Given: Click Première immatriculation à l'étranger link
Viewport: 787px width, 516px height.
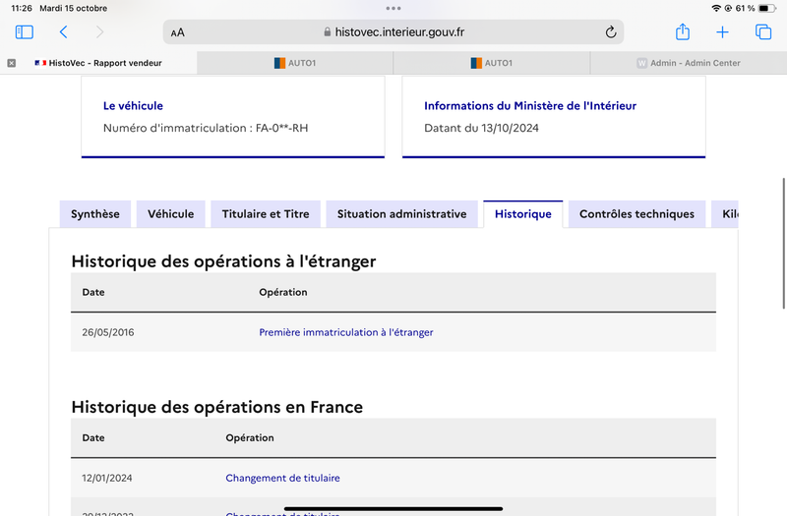Looking at the screenshot, I should click(x=346, y=332).
